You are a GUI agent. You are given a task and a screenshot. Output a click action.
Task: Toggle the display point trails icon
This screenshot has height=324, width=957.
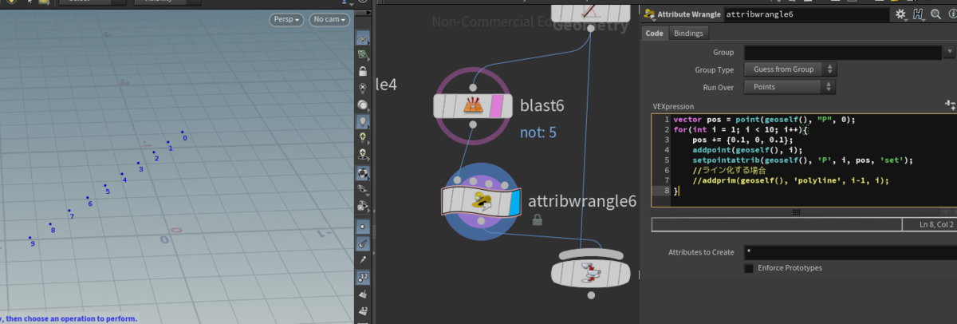pos(363,259)
